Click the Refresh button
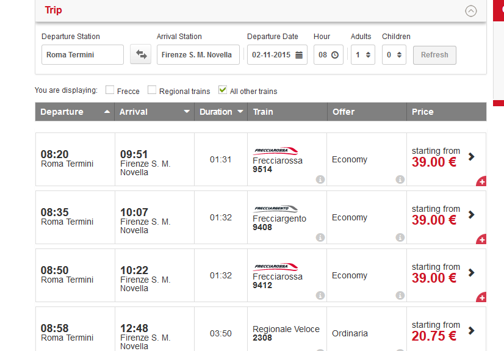Image resolution: width=504 pixels, height=351 pixels. (x=434, y=55)
